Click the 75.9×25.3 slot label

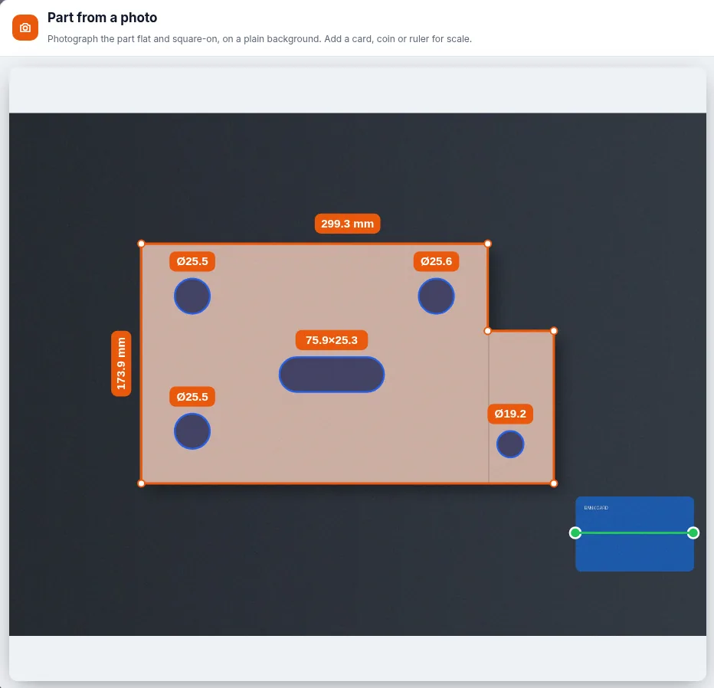click(332, 340)
